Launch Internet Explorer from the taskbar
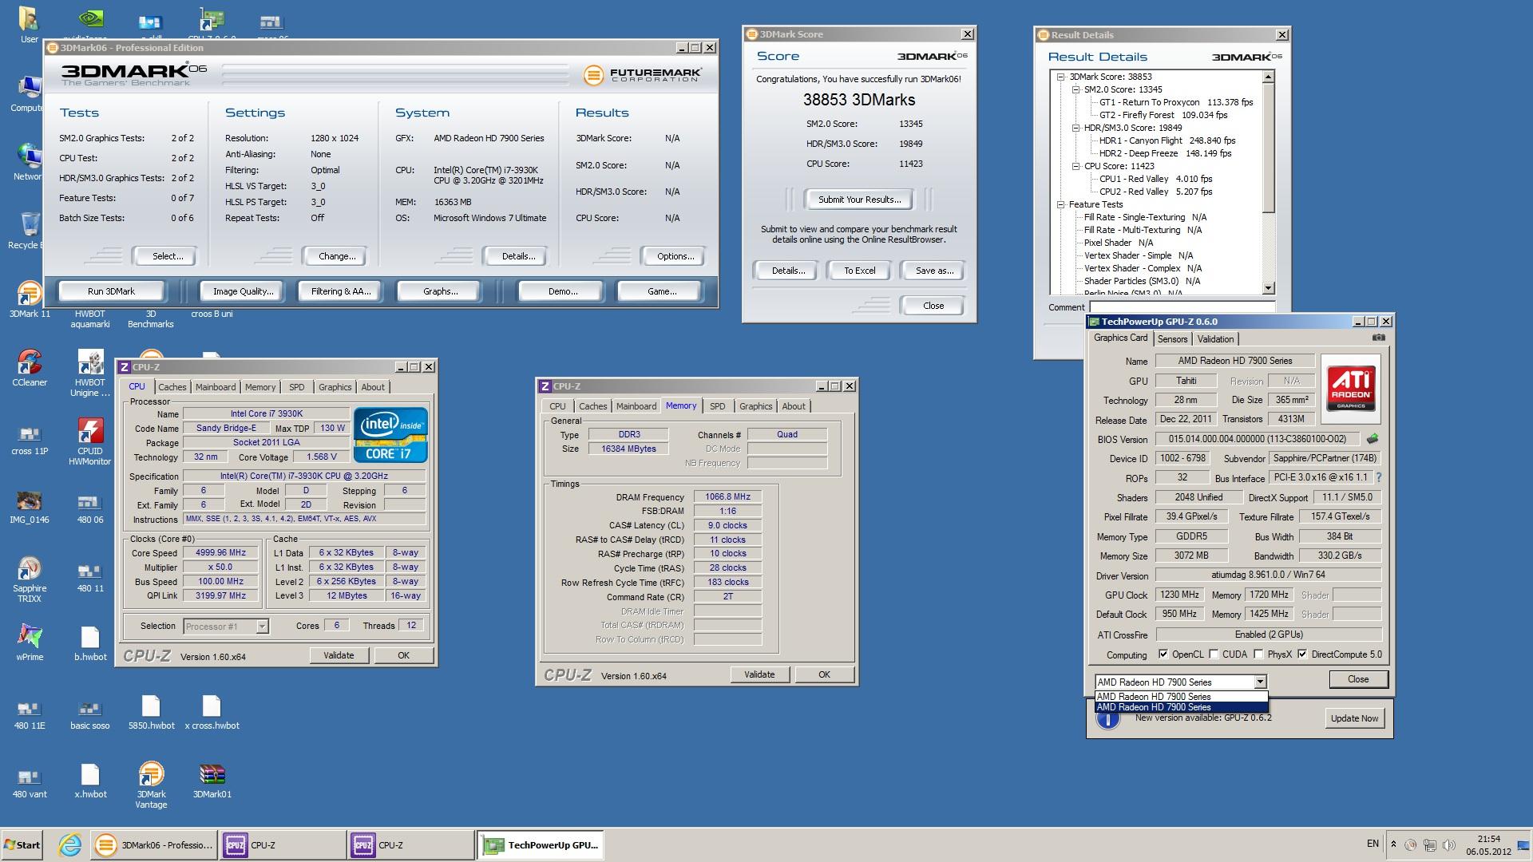Viewport: 1533px width, 862px height. click(70, 844)
